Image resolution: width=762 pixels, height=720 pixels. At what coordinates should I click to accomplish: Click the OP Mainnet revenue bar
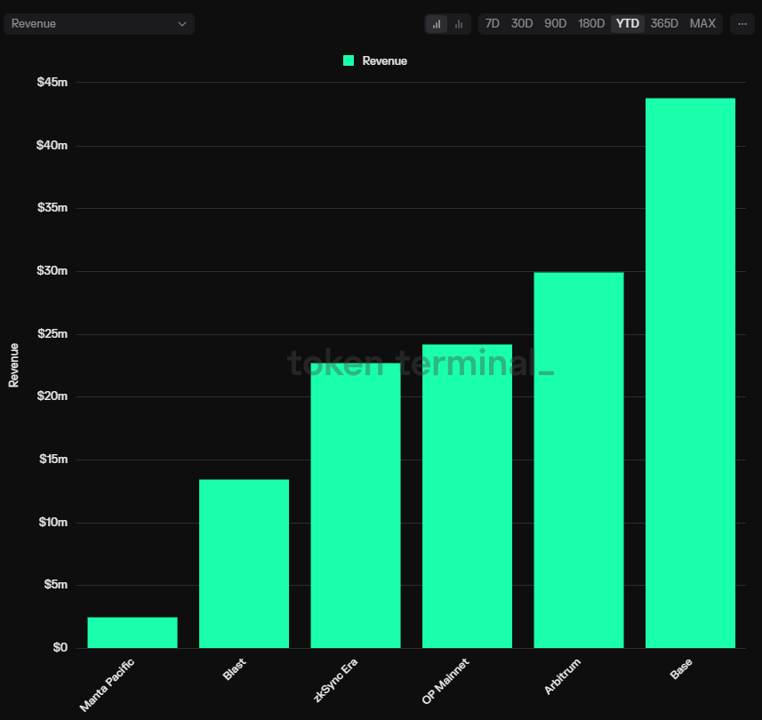467,496
